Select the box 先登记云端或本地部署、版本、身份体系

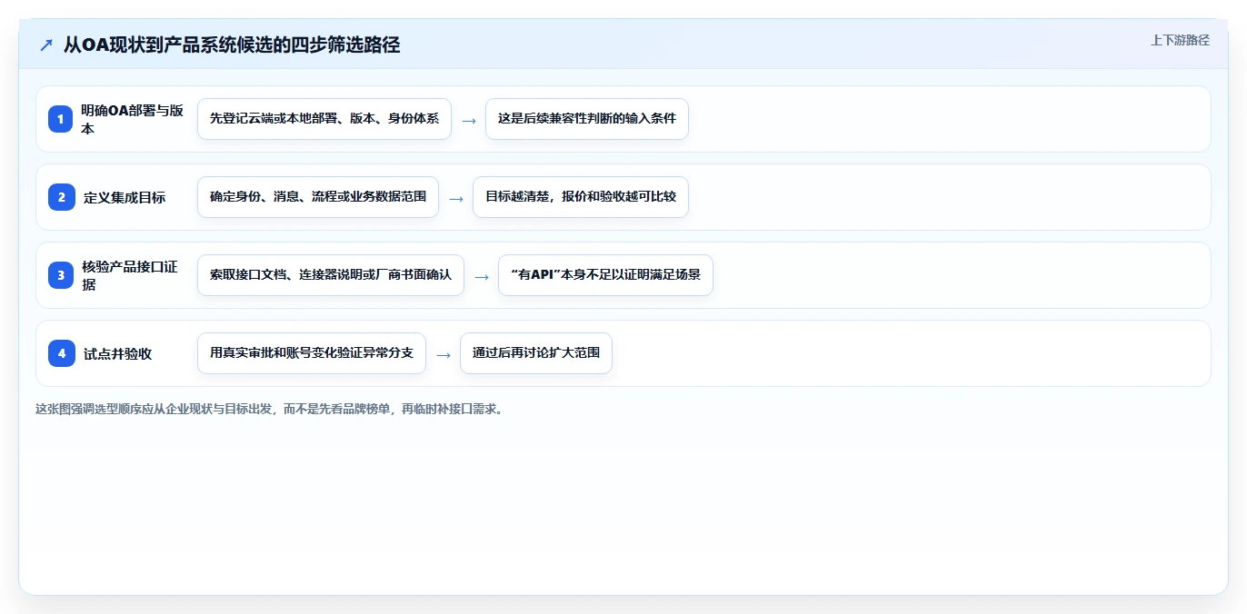tap(324, 119)
